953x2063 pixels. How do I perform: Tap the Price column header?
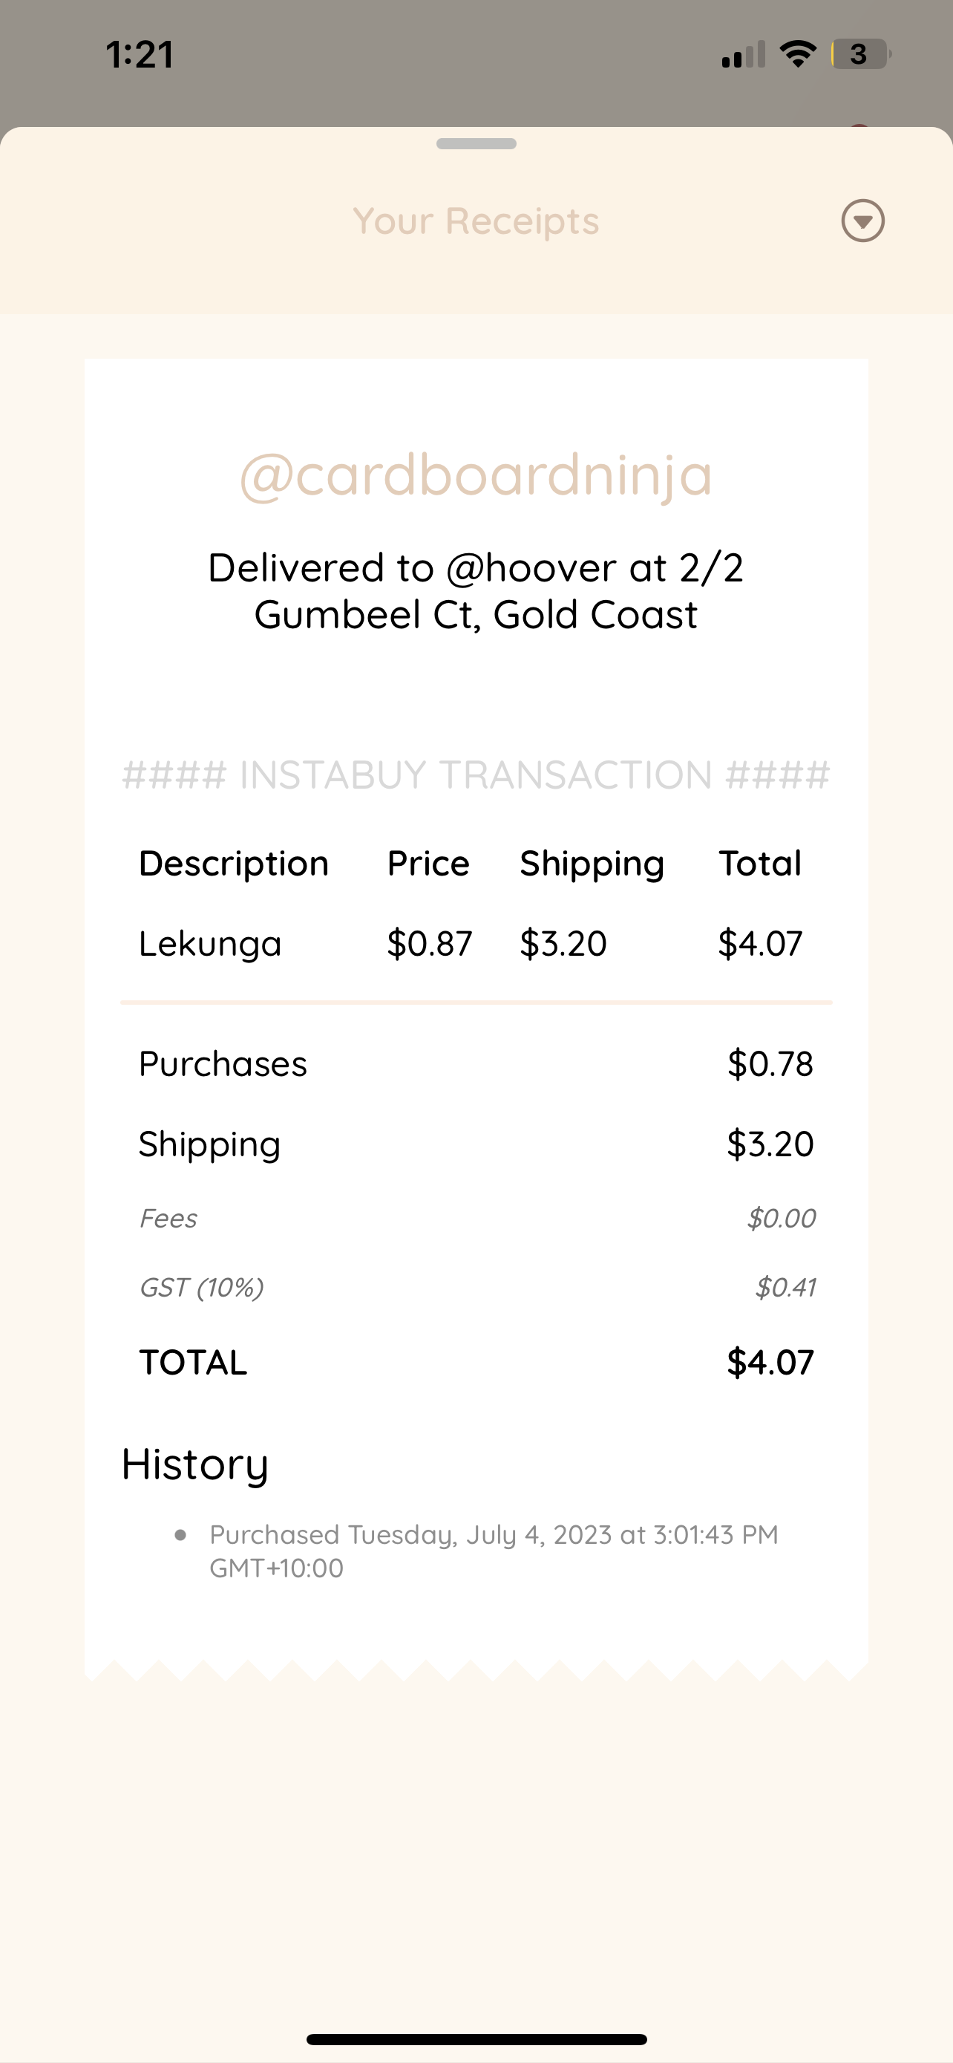pyautogui.click(x=428, y=864)
